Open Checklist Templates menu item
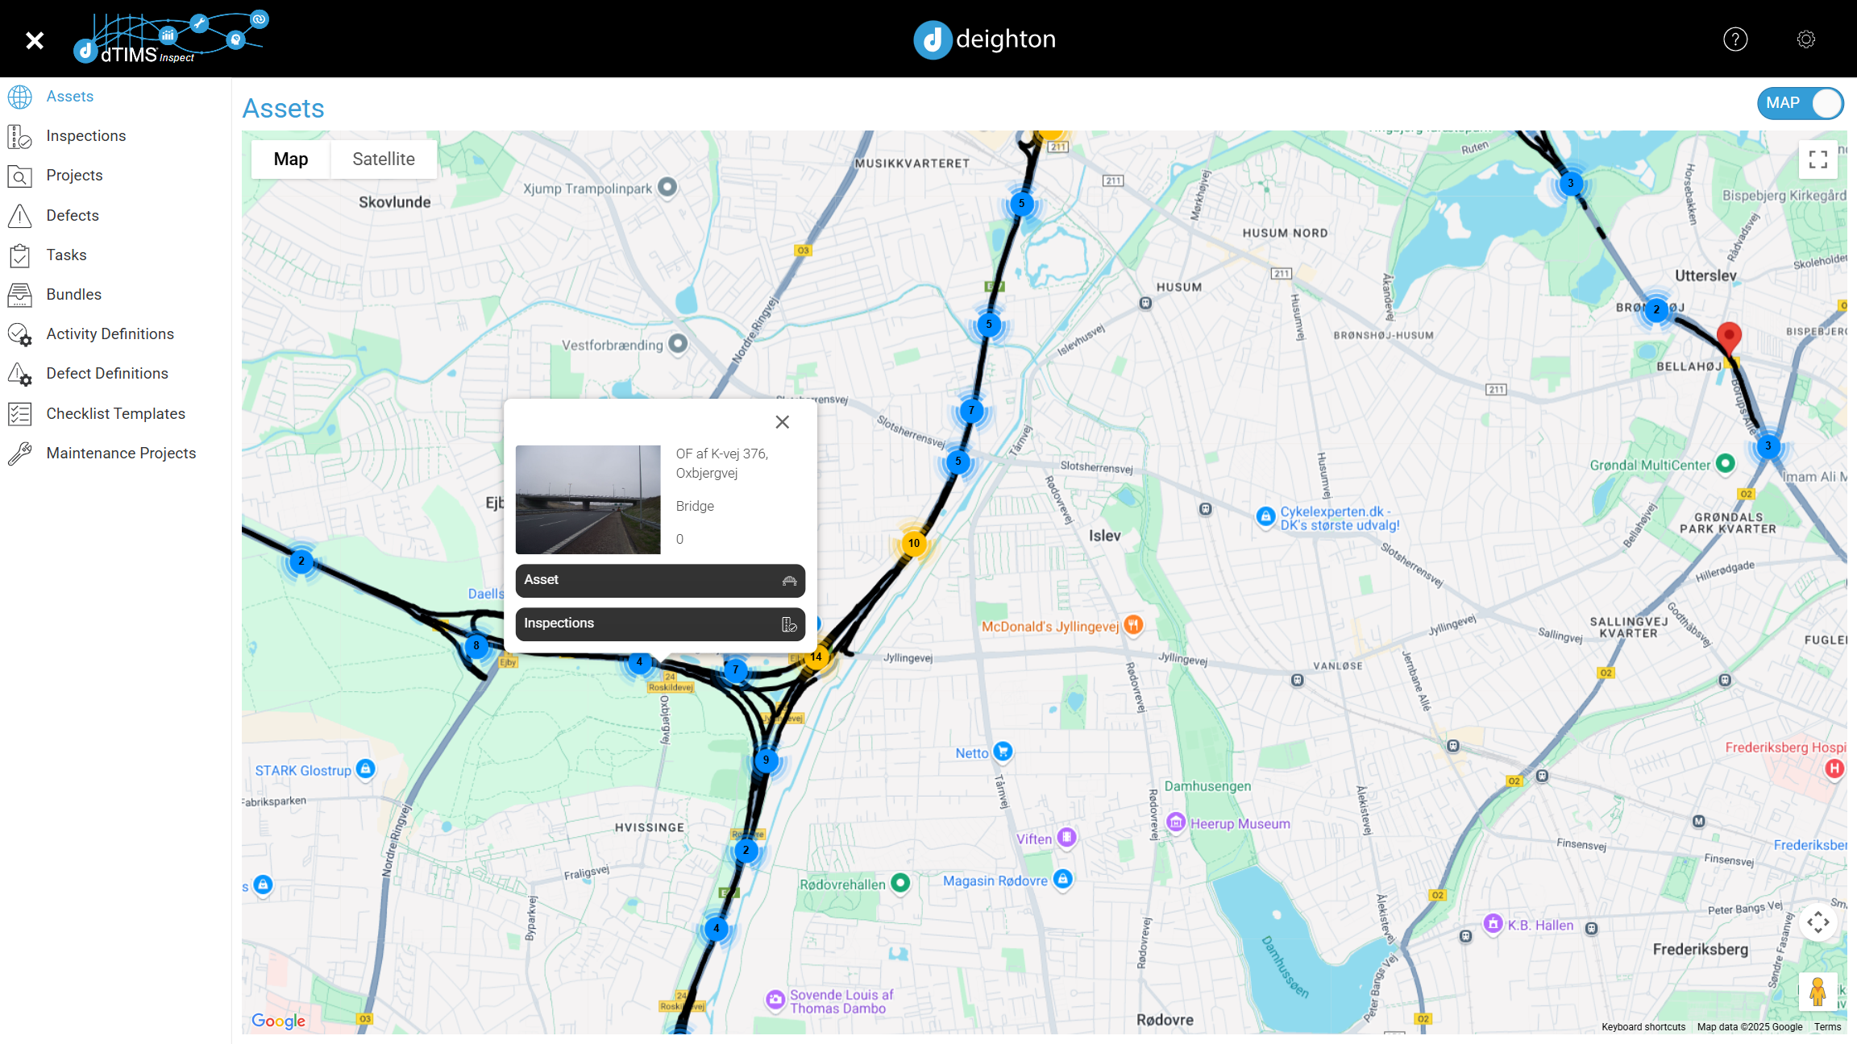The width and height of the screenshot is (1857, 1044). pos(115,413)
